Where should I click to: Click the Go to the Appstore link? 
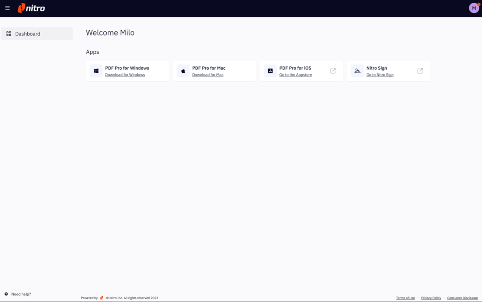coord(295,75)
